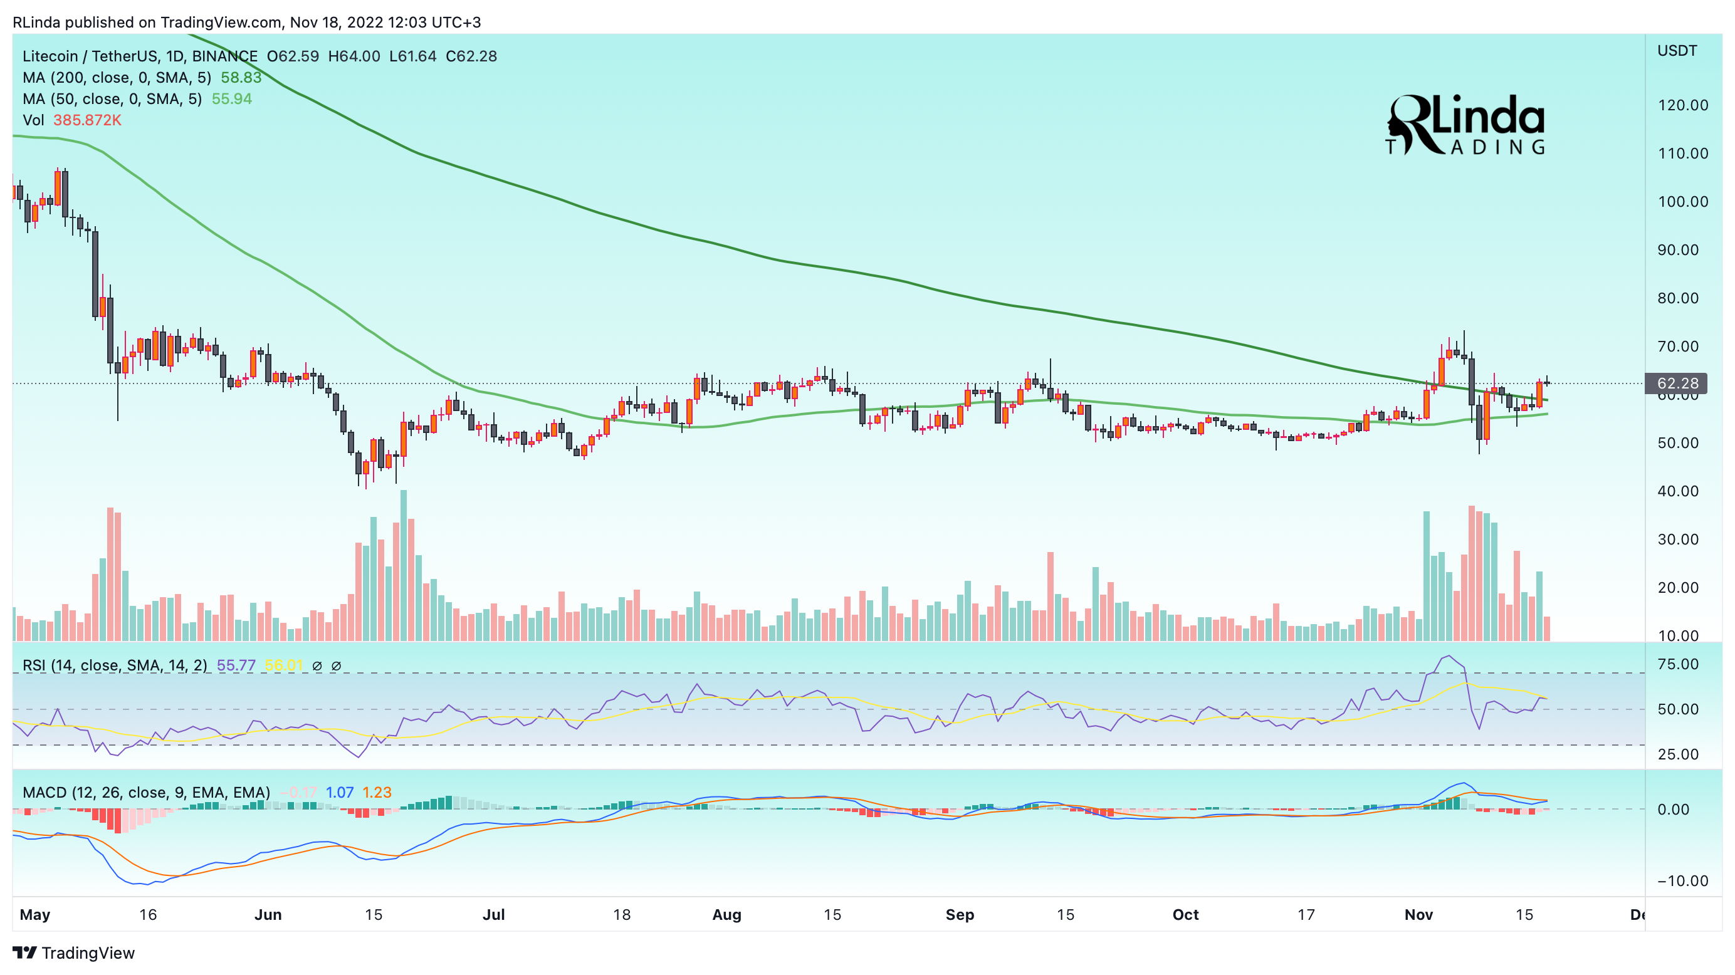The image size is (1735, 975).
Task: Click the RSI 25.00 axis label
Action: 1679,755
